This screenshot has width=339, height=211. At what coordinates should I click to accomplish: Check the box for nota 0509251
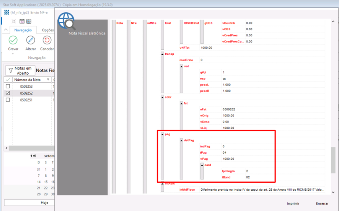(8, 100)
